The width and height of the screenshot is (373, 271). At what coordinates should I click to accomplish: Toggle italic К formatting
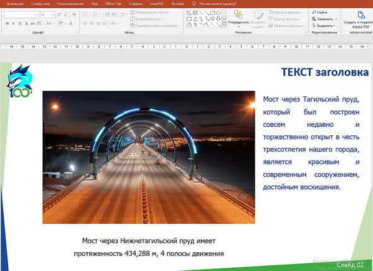click(13, 23)
